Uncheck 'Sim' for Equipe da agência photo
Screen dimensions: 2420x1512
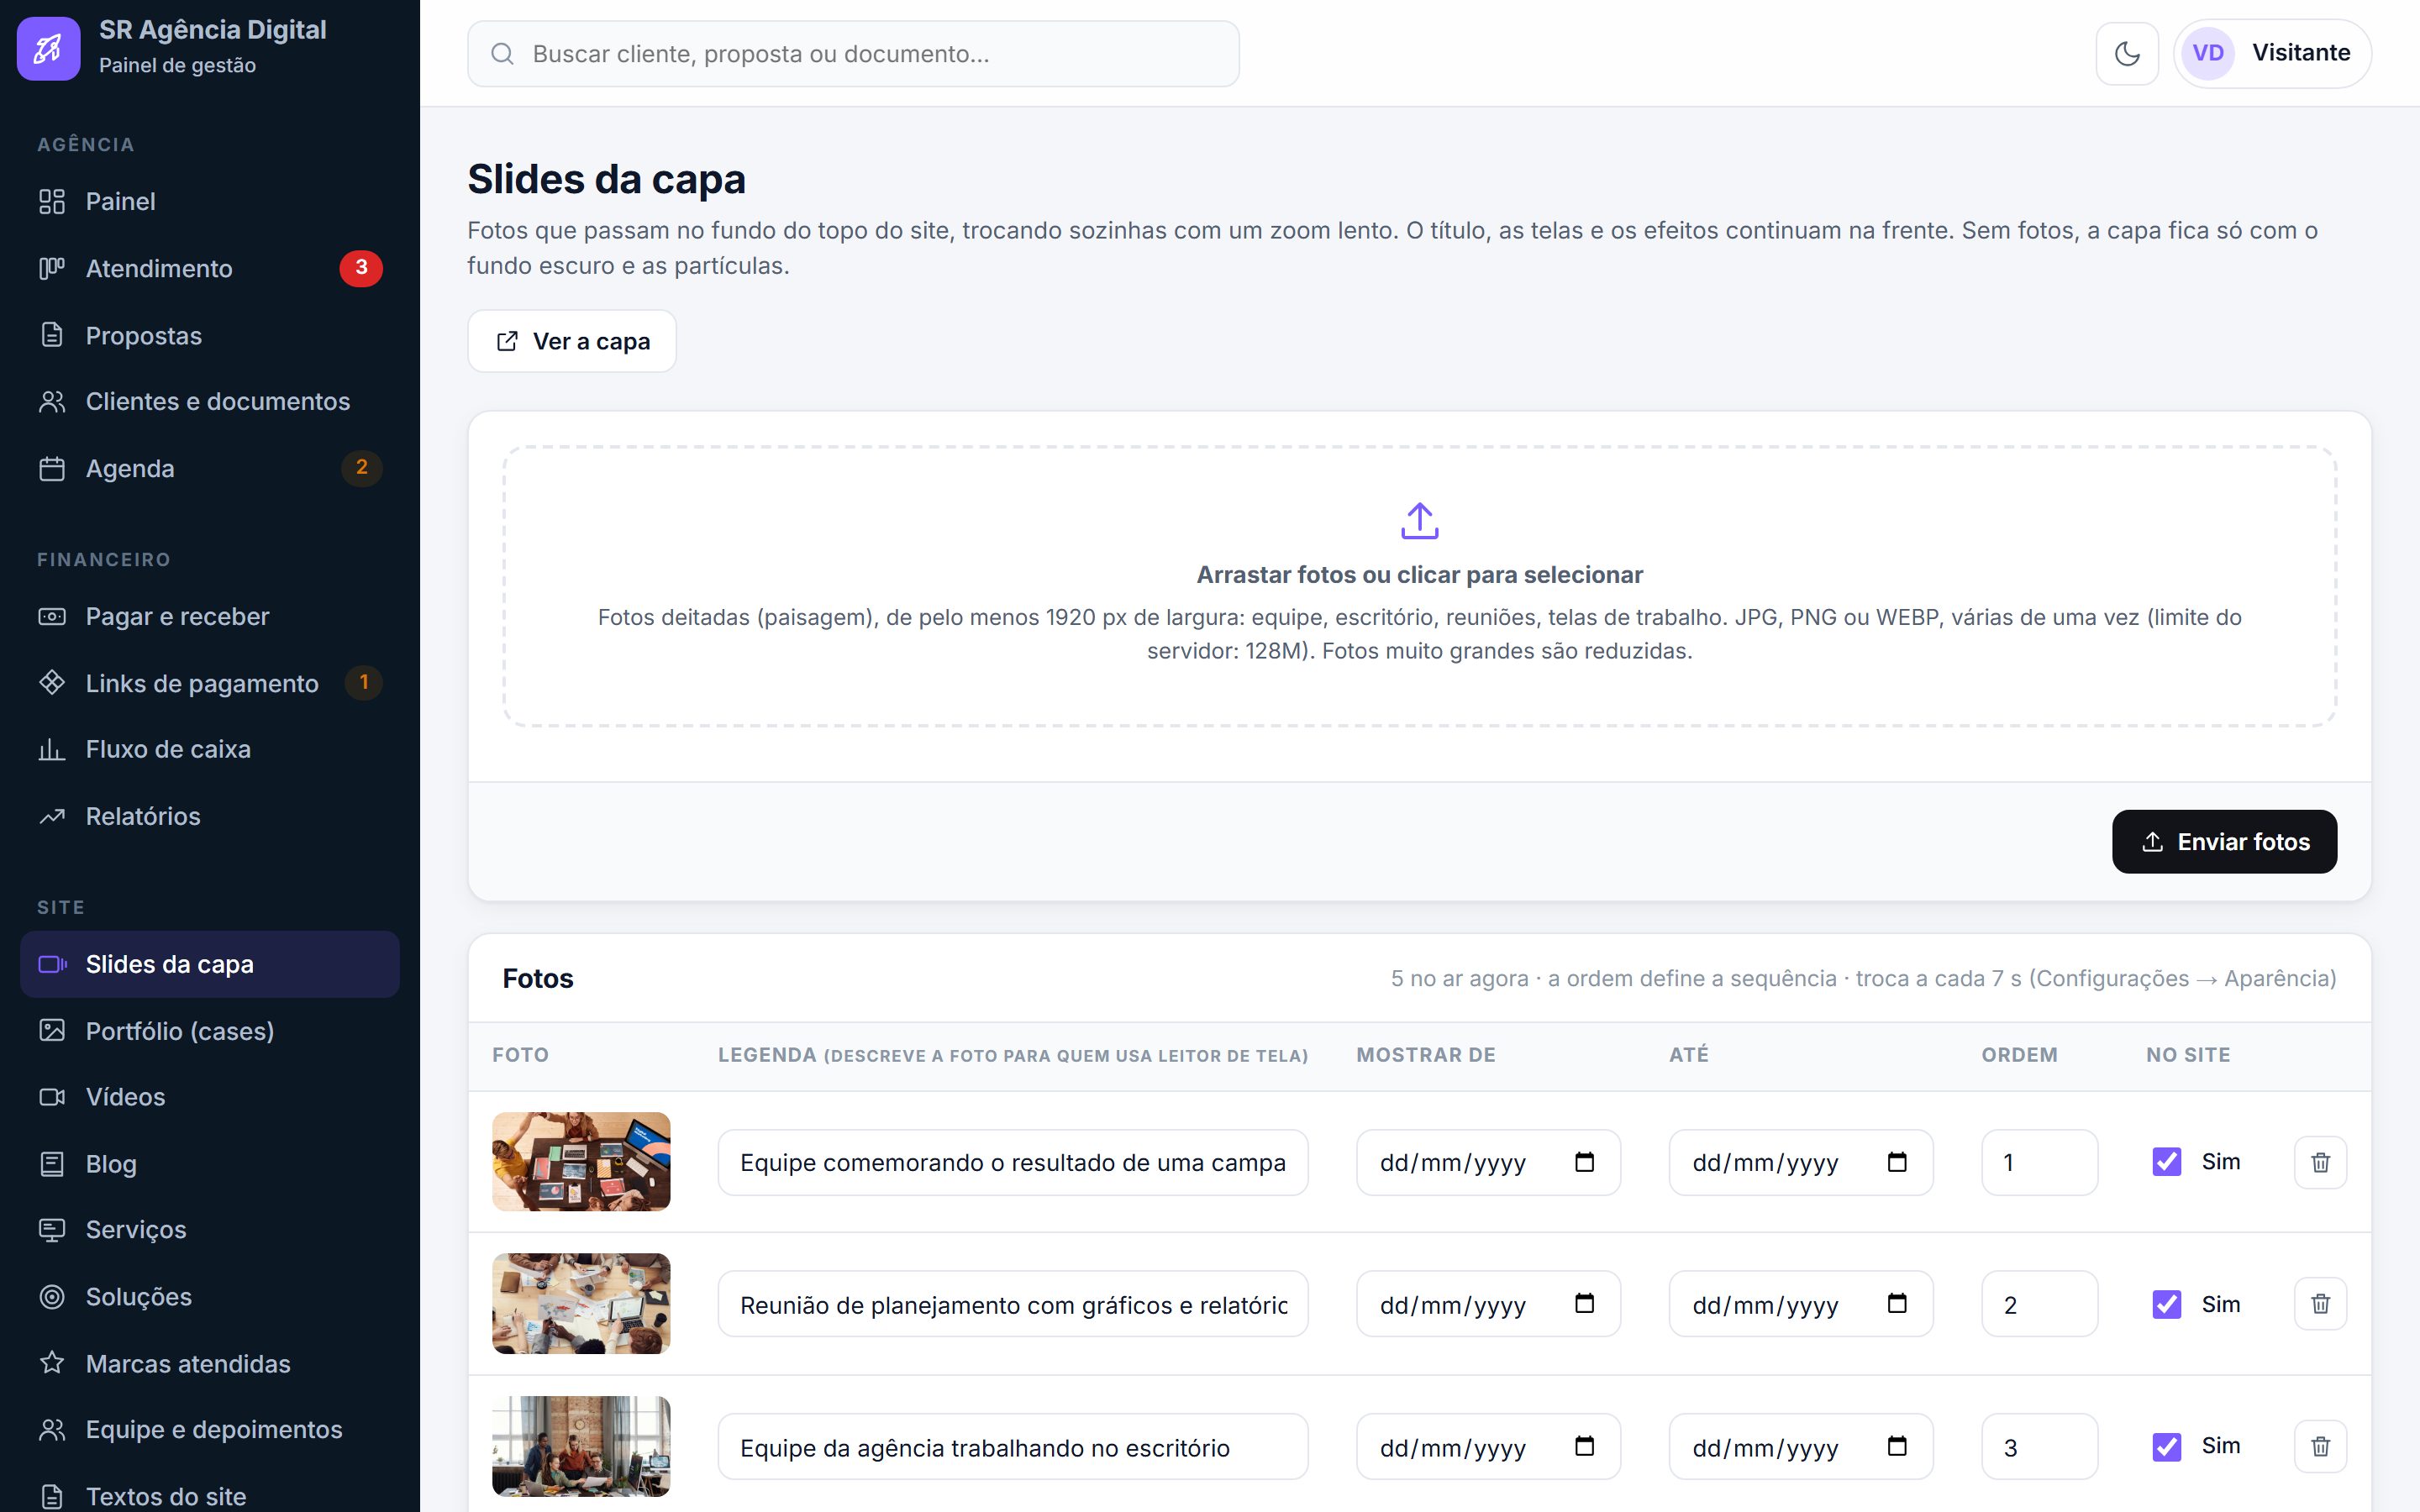(2166, 1446)
